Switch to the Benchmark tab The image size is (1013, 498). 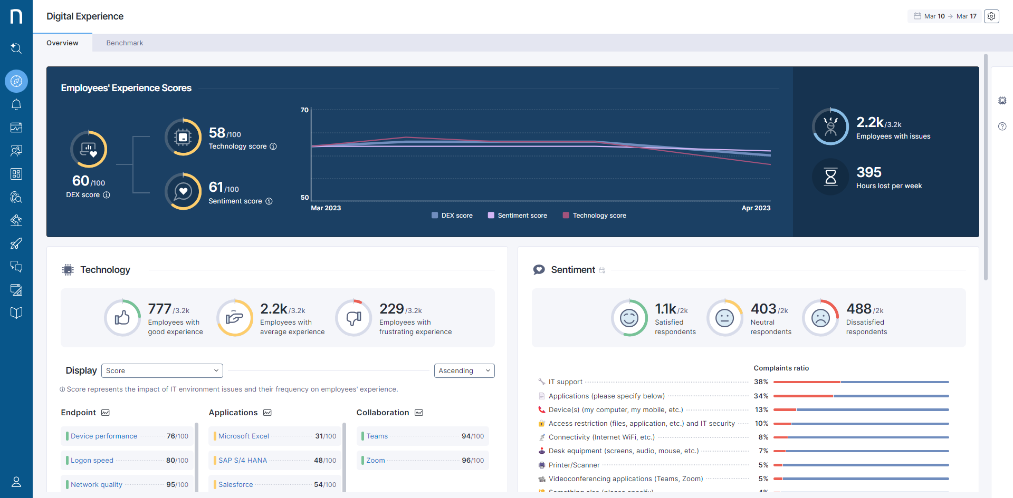(x=125, y=43)
